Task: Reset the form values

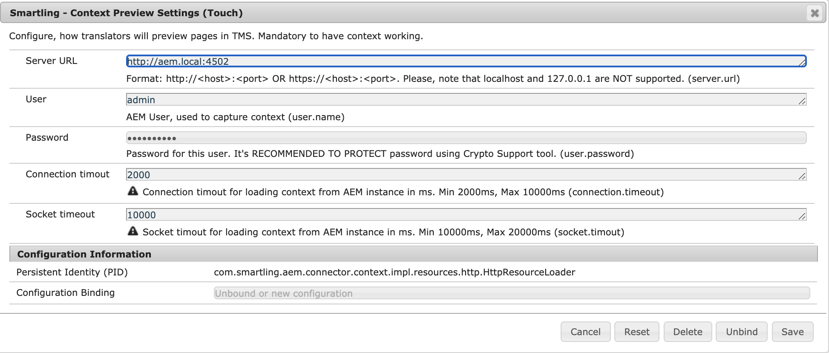Action: point(637,332)
